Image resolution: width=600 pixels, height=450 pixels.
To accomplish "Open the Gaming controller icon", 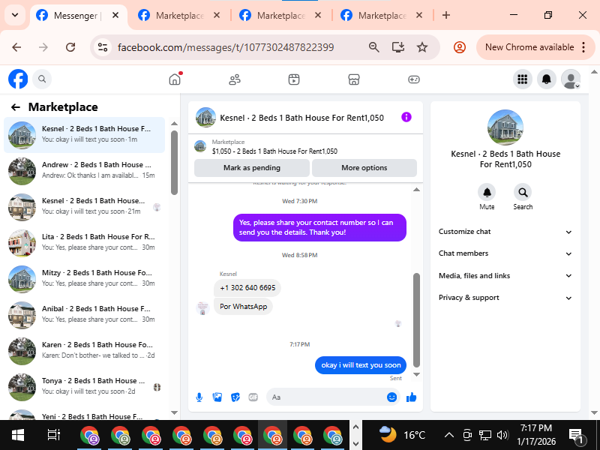I will (x=414, y=79).
